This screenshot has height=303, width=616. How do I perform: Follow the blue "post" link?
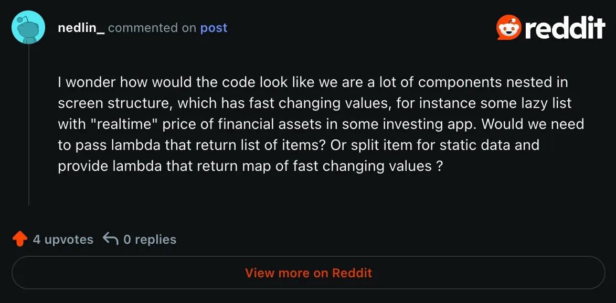[214, 28]
